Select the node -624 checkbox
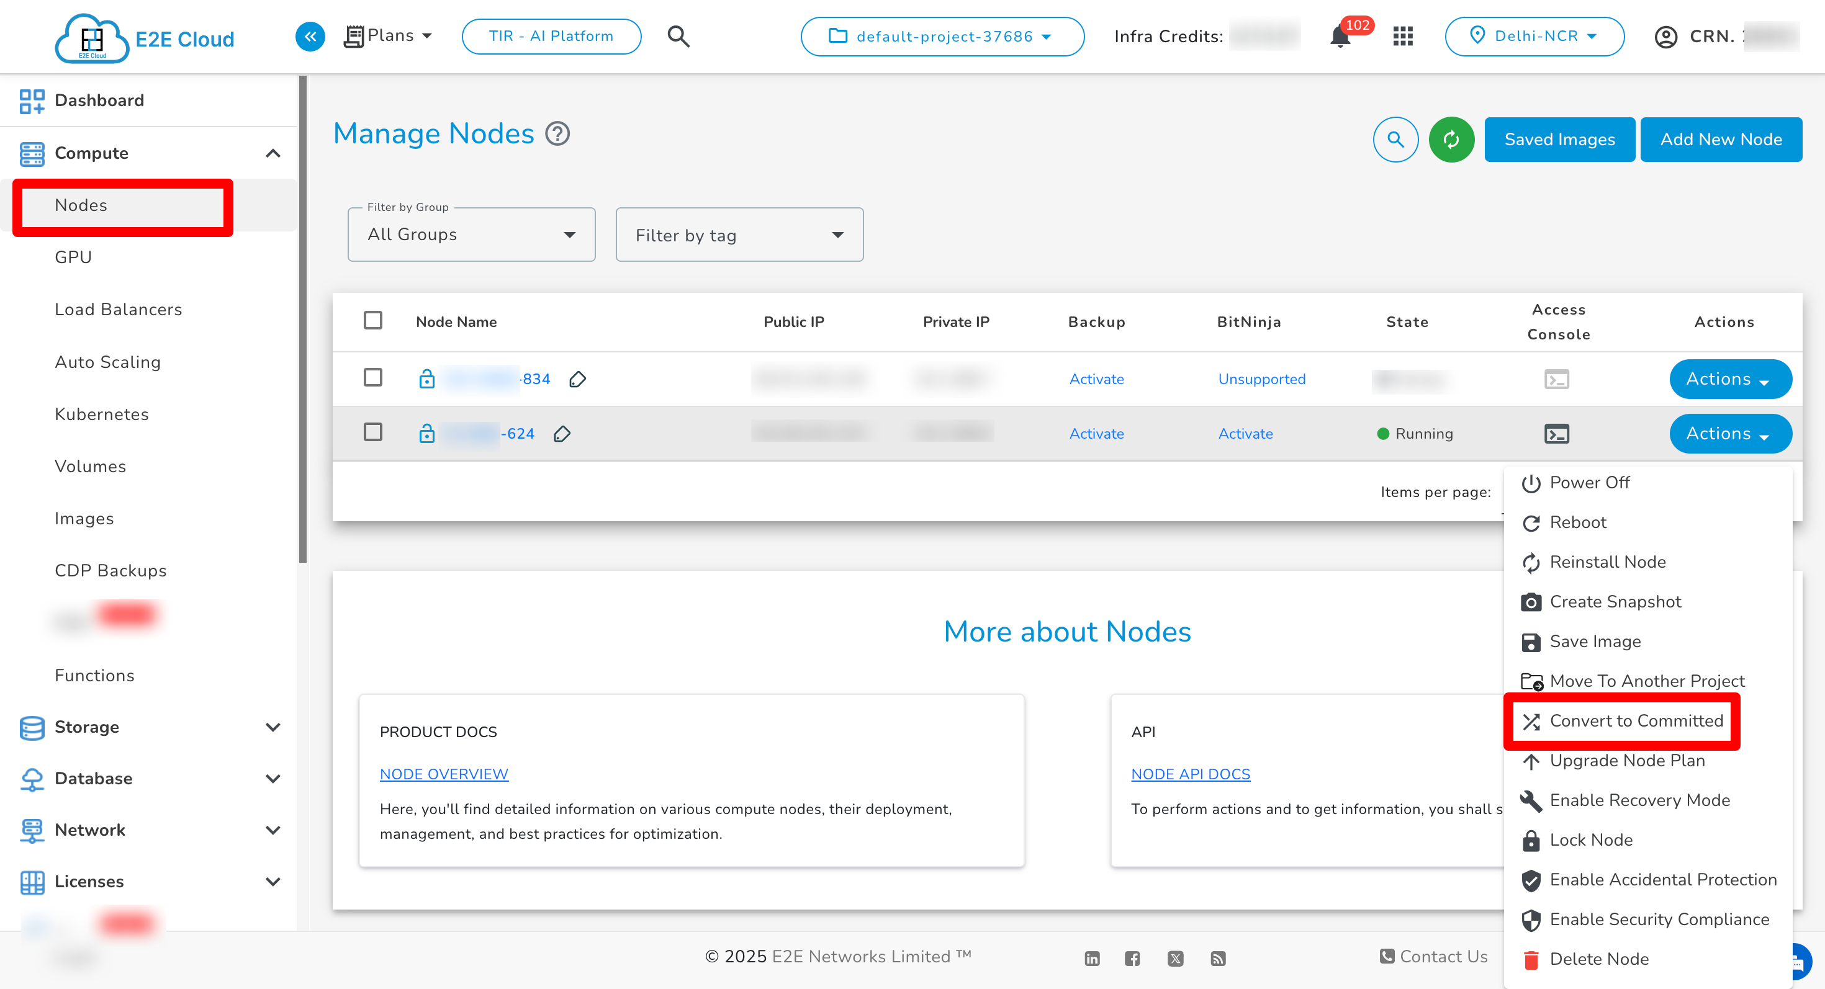This screenshot has height=989, width=1825. point(372,432)
